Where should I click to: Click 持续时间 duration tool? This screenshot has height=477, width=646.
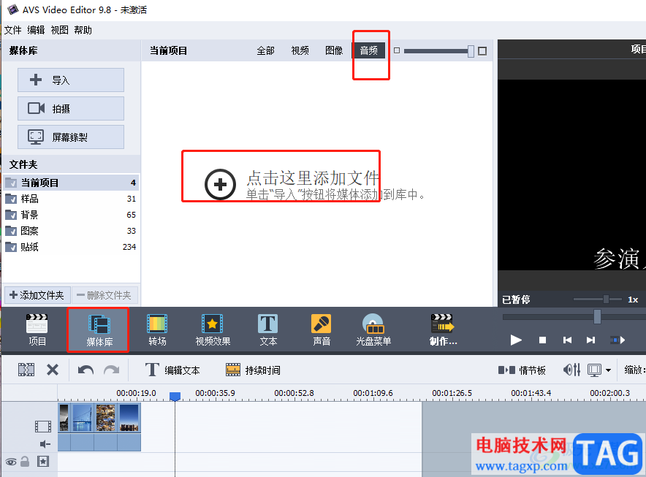[x=253, y=370]
